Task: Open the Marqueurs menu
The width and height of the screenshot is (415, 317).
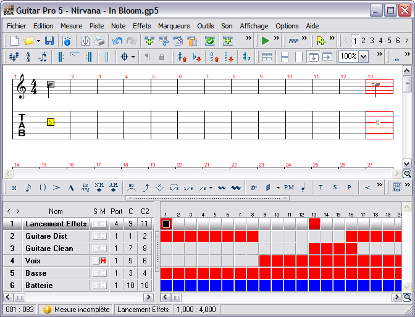Action: click(x=174, y=26)
